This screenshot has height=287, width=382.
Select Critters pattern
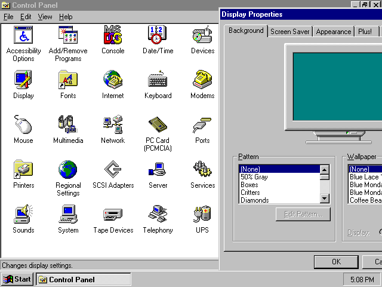pyautogui.click(x=280, y=193)
